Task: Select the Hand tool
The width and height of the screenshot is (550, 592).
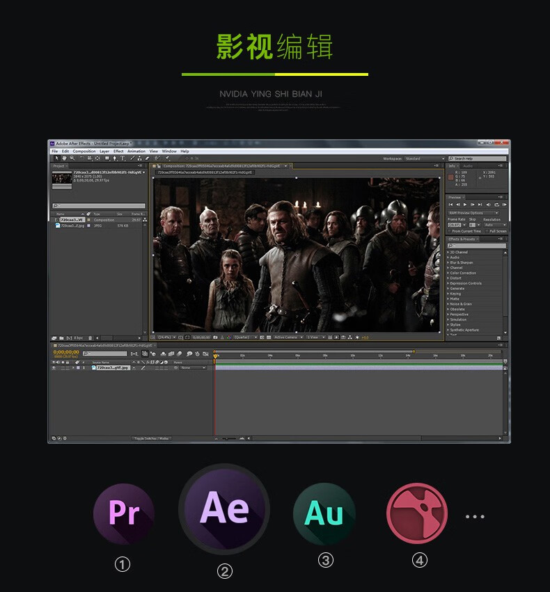Action: (x=65, y=158)
